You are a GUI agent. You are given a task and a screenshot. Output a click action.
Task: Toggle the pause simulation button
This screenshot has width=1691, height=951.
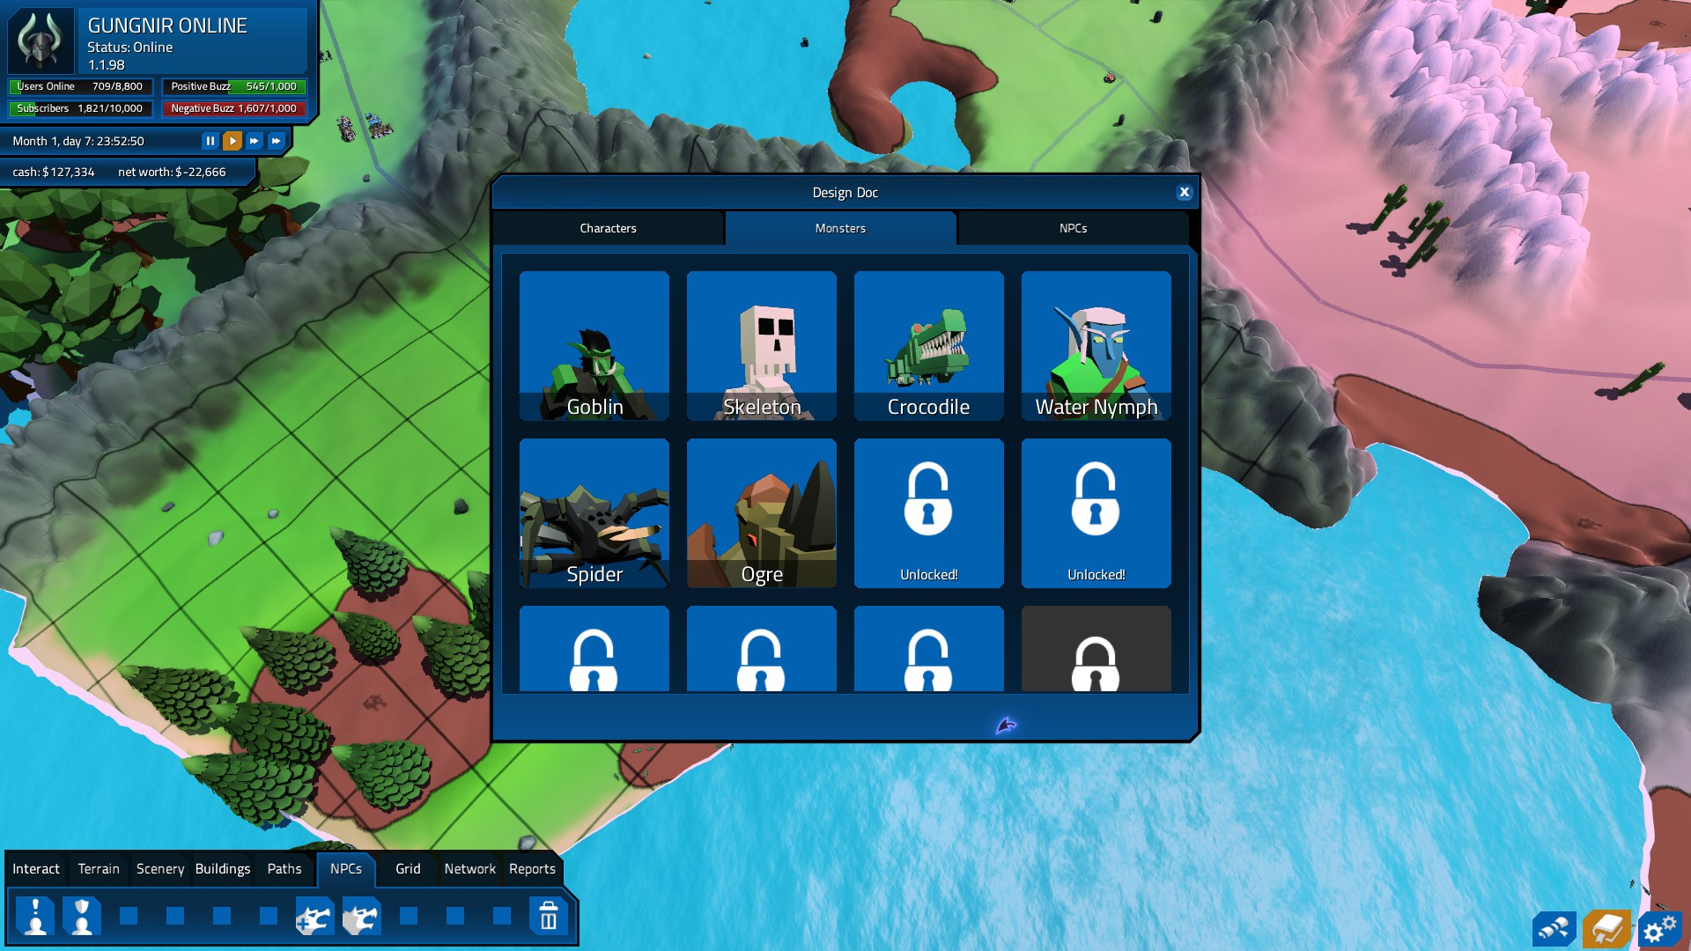pyautogui.click(x=210, y=141)
